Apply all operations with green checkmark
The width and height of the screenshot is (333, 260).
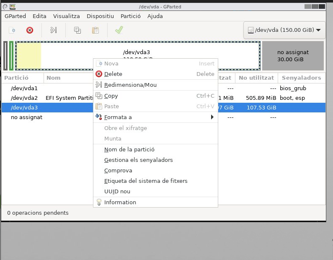click(x=119, y=30)
